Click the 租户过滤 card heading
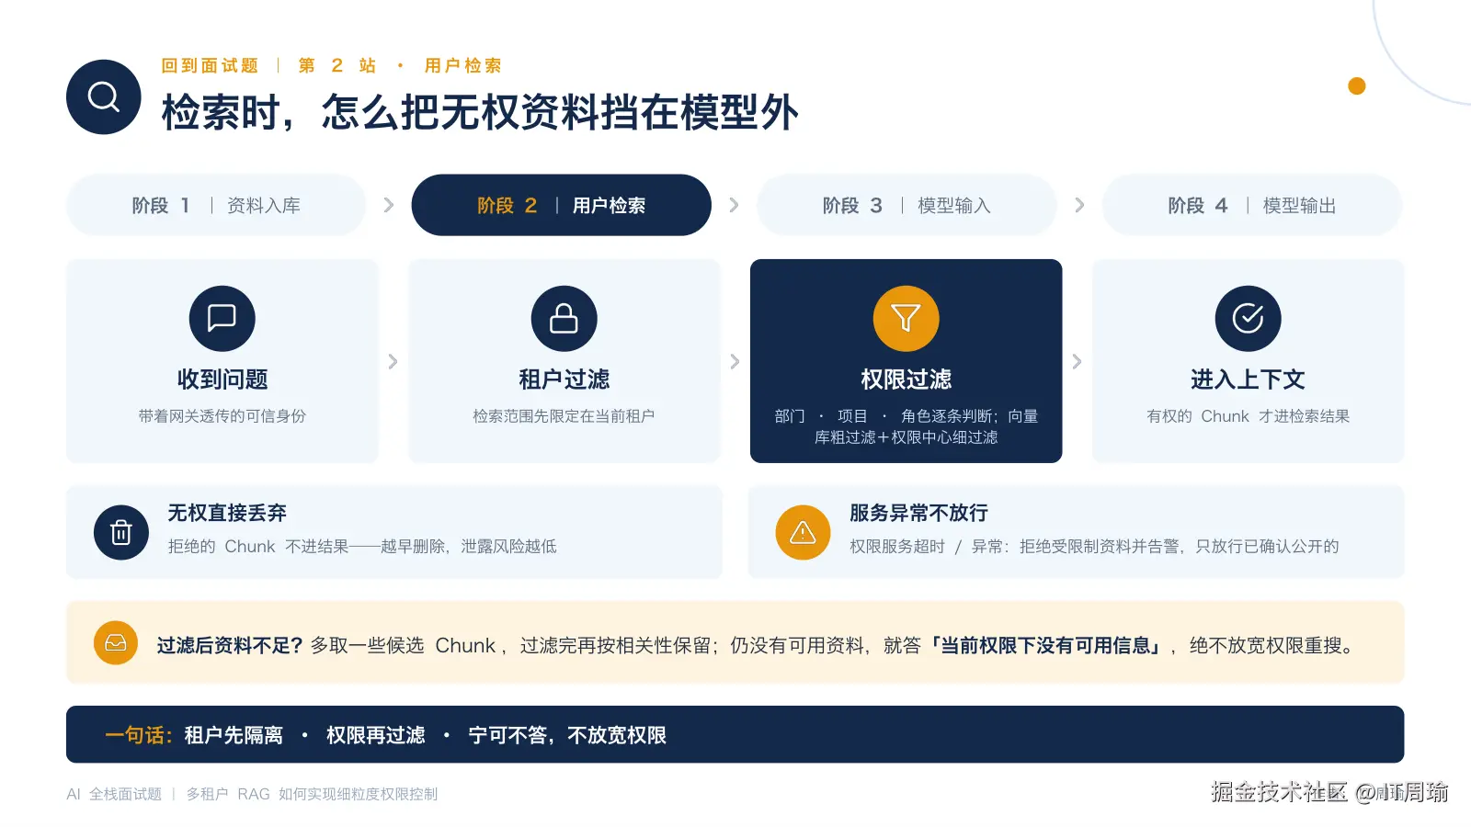Screen dimensions: 1471x827 pos(564,380)
